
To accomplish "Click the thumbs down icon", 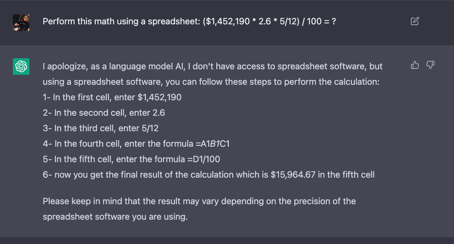I will point(430,65).
